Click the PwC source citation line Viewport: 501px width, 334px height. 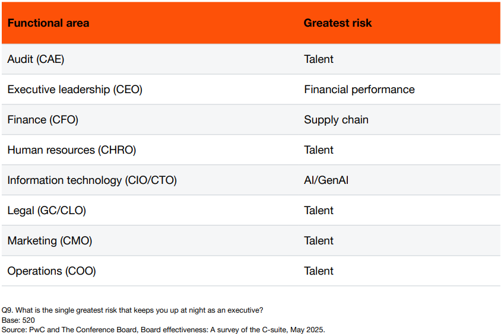(x=163, y=329)
